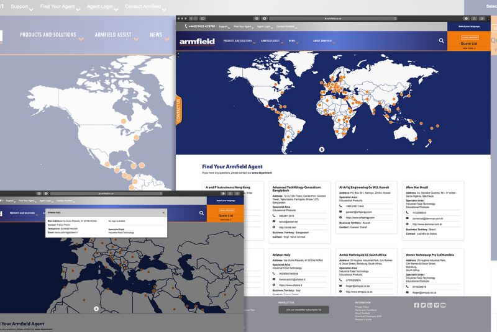Open Contact Armfield in the top-left bar
The image size is (497, 332).
[144, 7]
